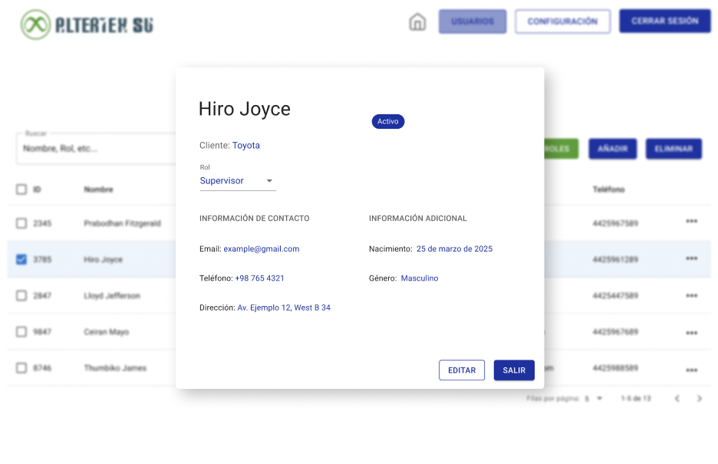Click the Teléfono column header
The width and height of the screenshot is (718, 464).
tap(608, 189)
